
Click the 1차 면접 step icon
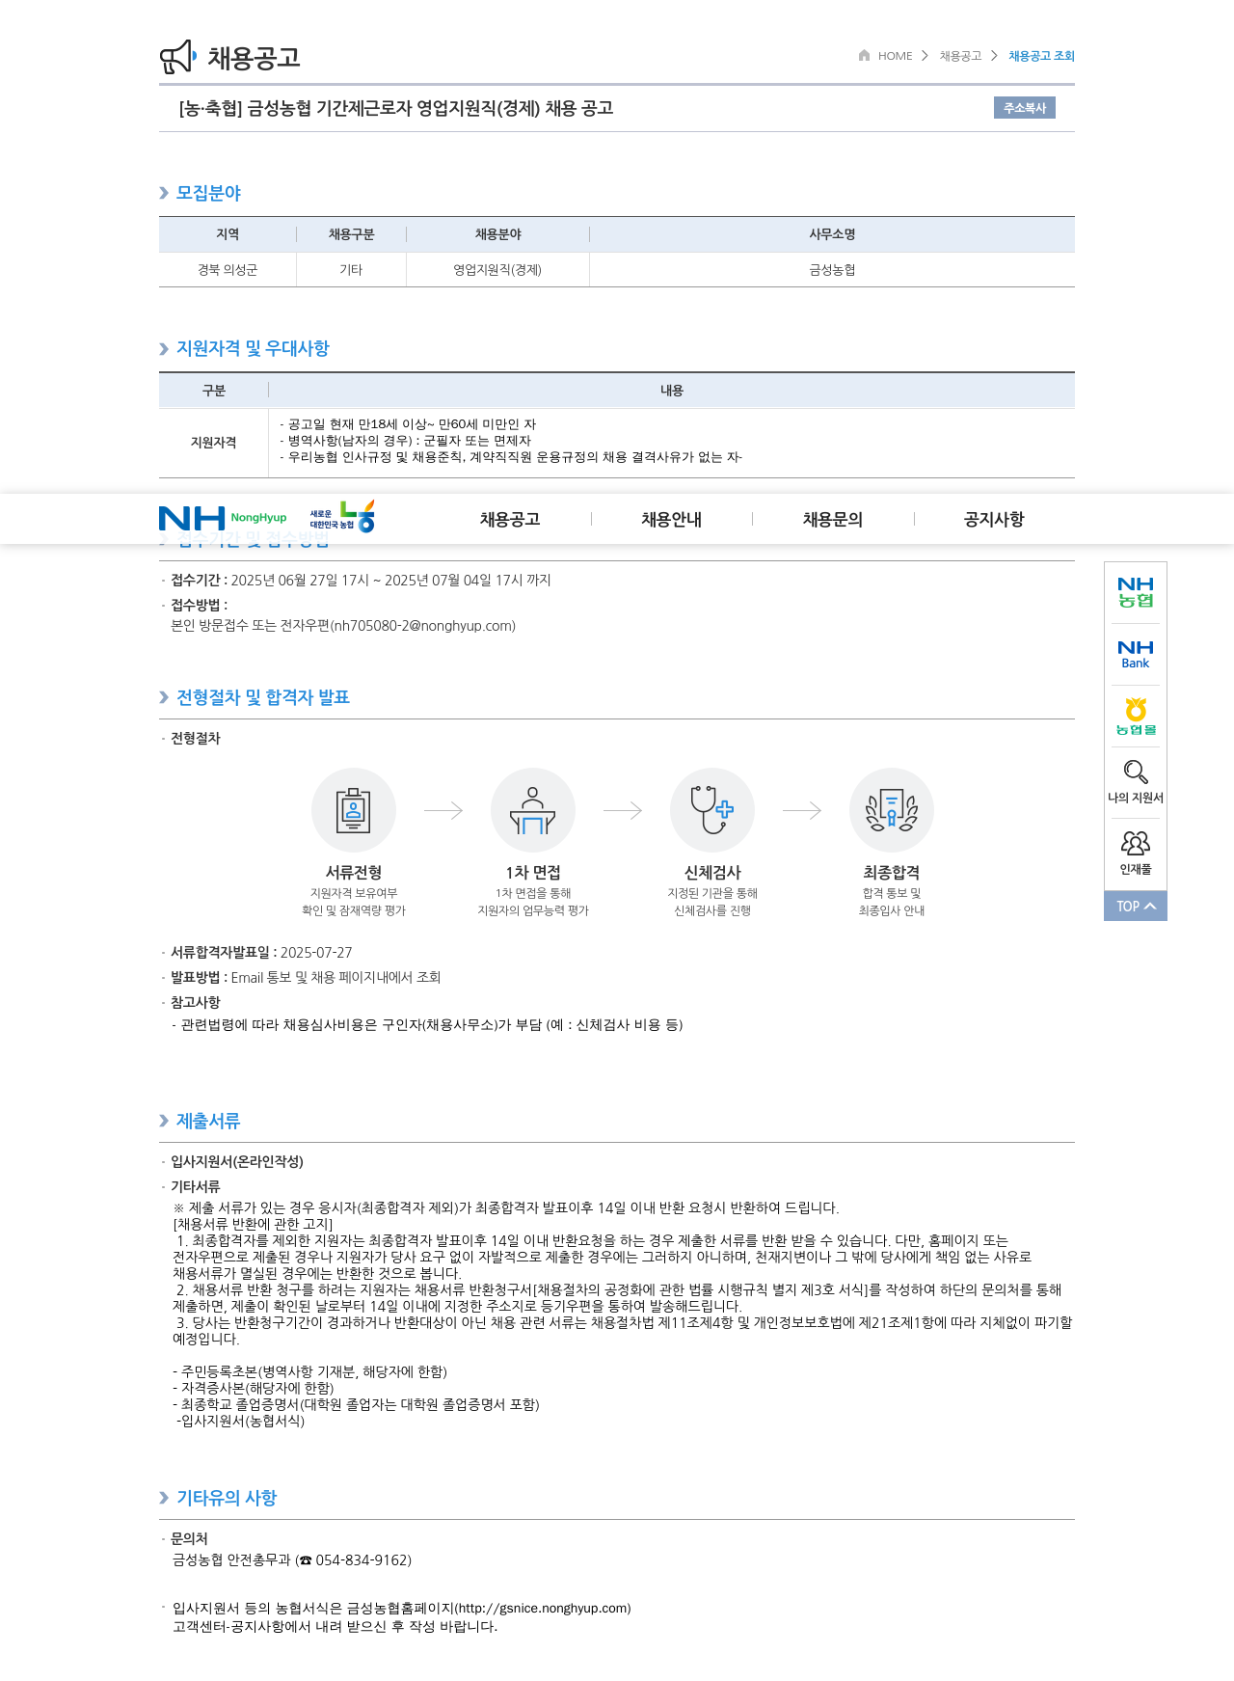pyautogui.click(x=533, y=810)
